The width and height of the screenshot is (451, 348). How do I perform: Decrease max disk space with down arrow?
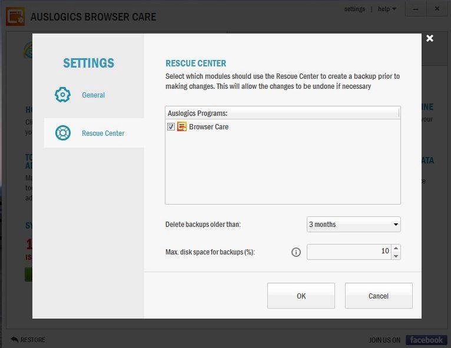pos(396,256)
